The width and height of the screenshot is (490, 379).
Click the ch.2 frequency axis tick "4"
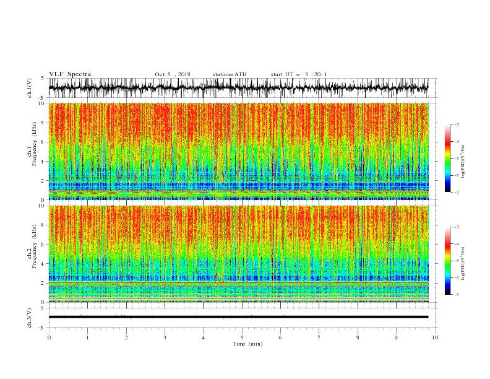click(43, 264)
